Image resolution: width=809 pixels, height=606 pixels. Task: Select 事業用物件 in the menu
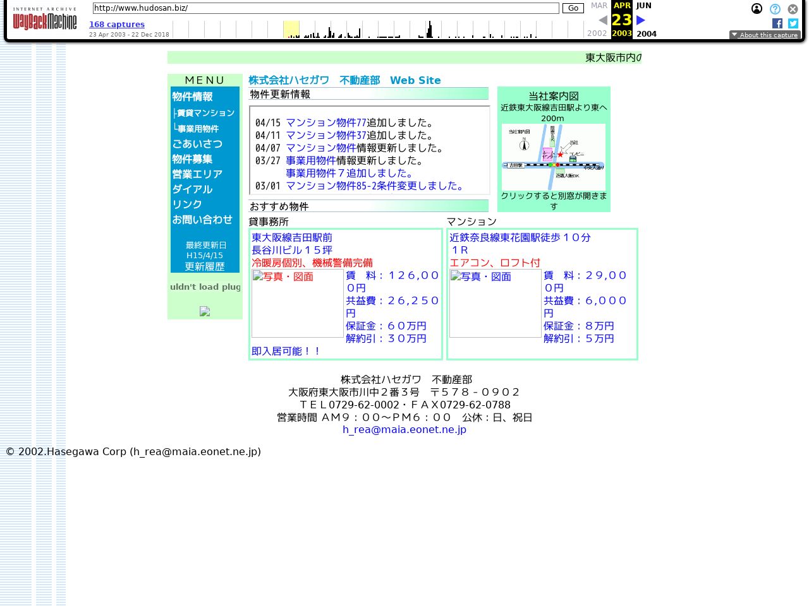tap(198, 129)
